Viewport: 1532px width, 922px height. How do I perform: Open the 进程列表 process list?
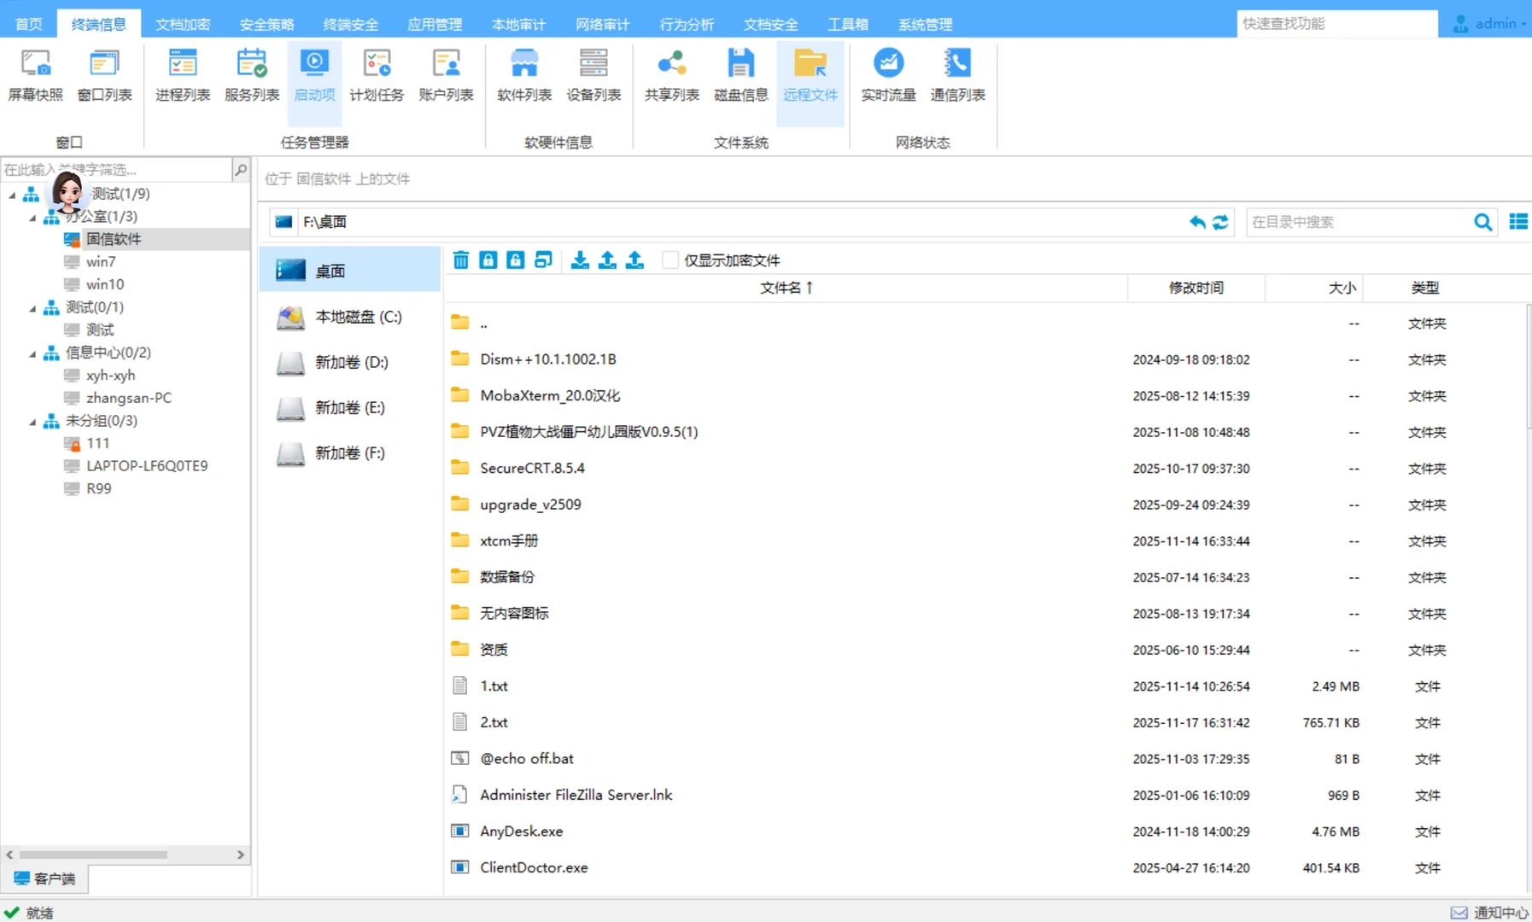(x=182, y=75)
